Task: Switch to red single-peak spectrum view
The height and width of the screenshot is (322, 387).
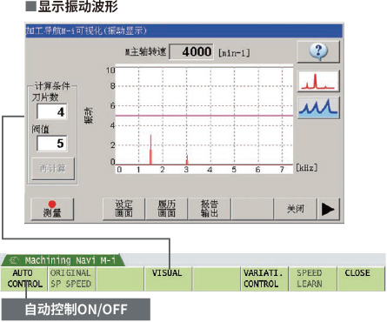Action: [x=318, y=82]
